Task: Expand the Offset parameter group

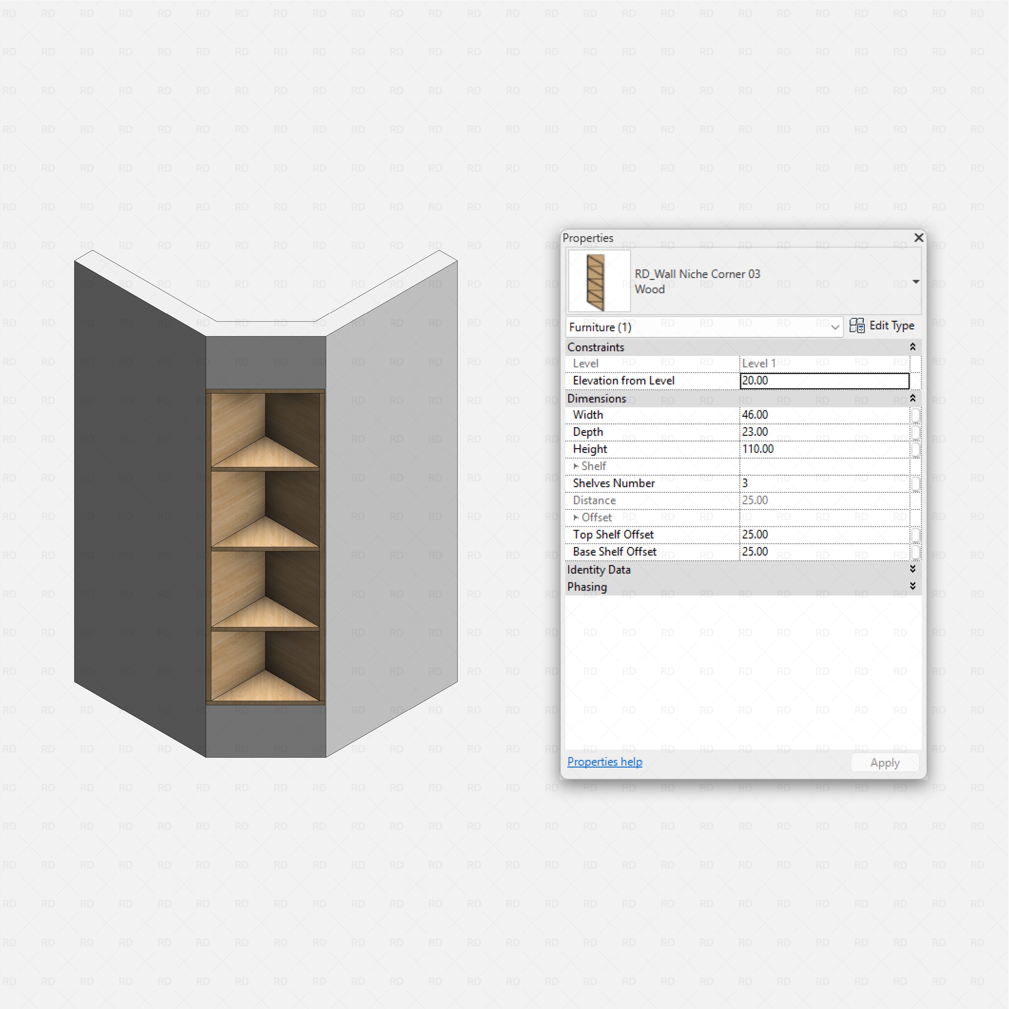Action: pos(576,517)
